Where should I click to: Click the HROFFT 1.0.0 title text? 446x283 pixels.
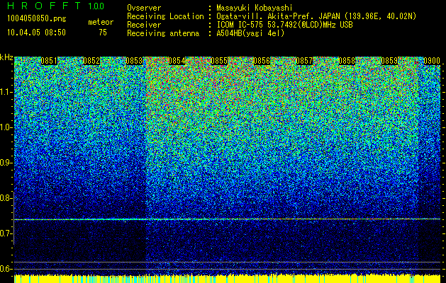(x=56, y=6)
